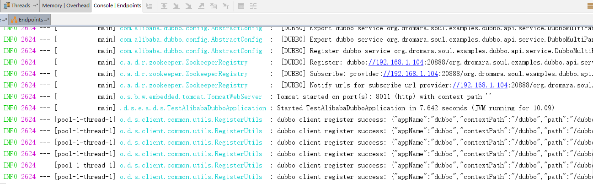Image resolution: width=593 pixels, height=184 pixels.
Task: Click '.d.s.e.a.d.s.TestAlibabaDubboApplication' logger name
Action: [193, 108]
